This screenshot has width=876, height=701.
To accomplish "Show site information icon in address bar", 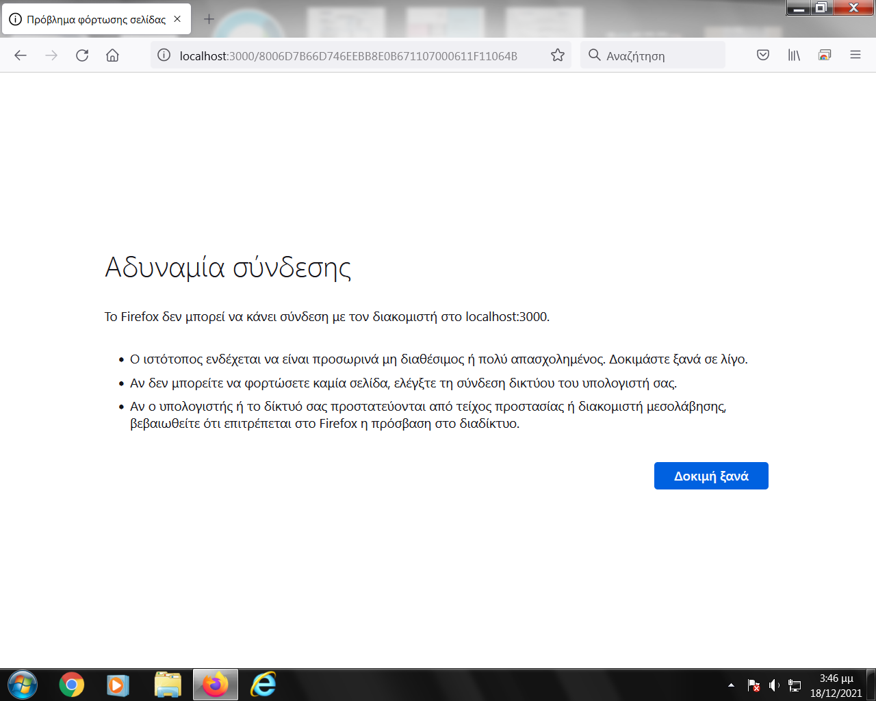I will click(x=164, y=55).
